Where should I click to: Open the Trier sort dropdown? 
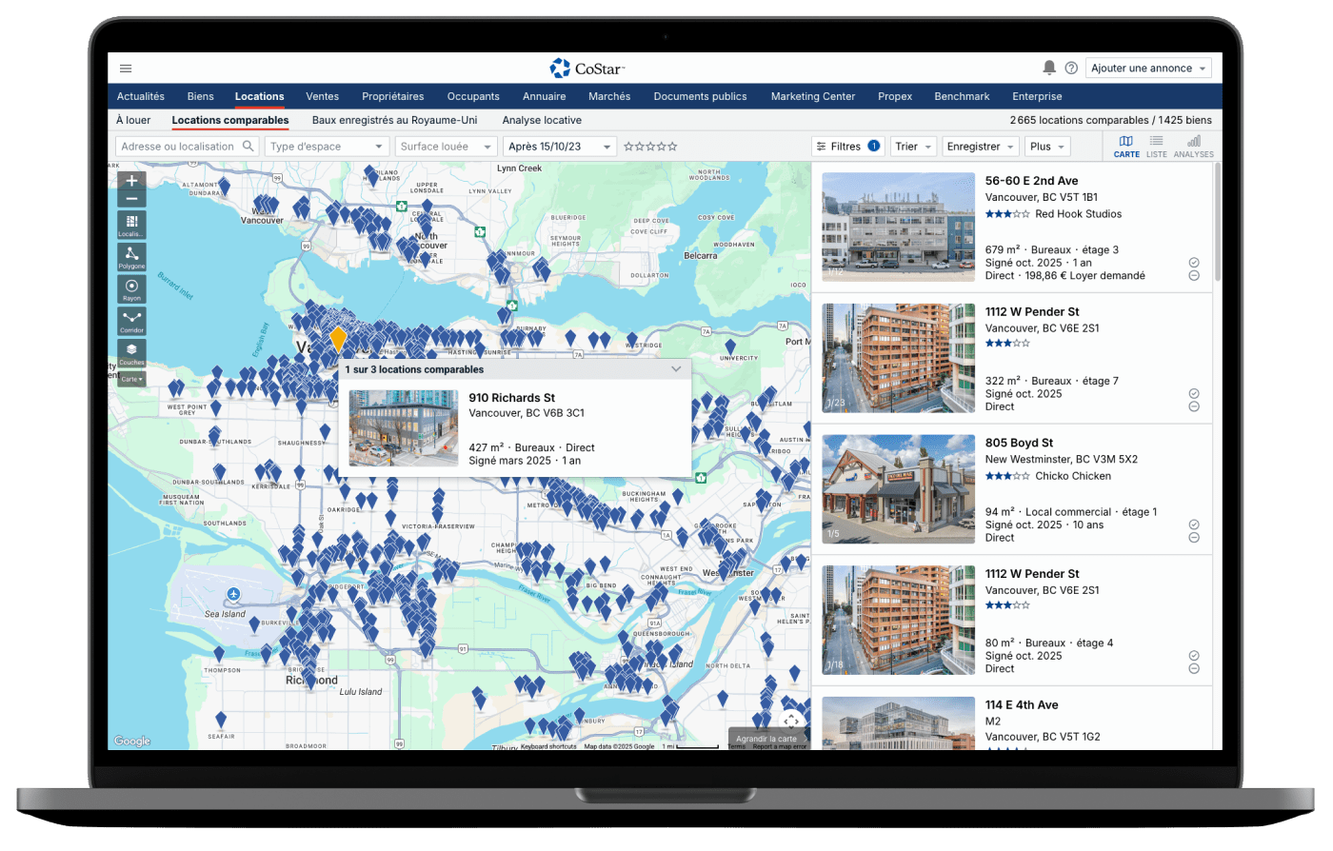(912, 147)
